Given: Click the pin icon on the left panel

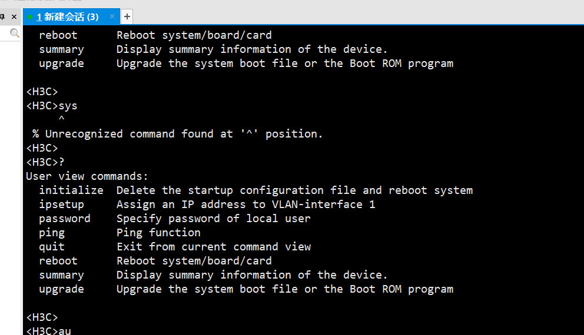Looking at the screenshot, I should pyautogui.click(x=3, y=16).
